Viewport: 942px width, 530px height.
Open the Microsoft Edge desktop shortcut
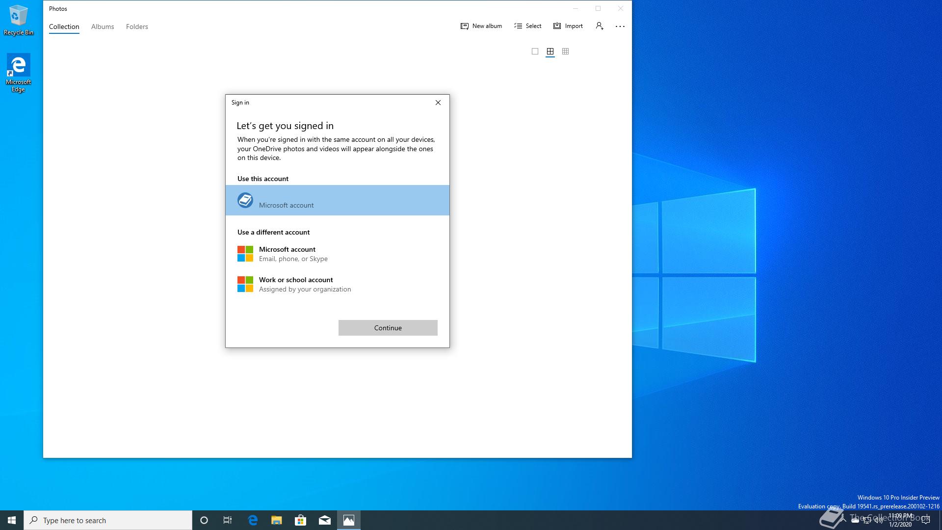(x=18, y=73)
